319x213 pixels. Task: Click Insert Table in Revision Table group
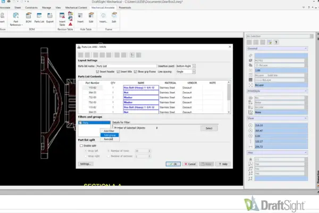click(x=62, y=19)
